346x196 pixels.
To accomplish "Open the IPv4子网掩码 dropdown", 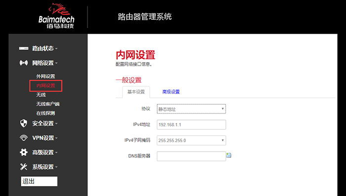I will (x=191, y=140).
